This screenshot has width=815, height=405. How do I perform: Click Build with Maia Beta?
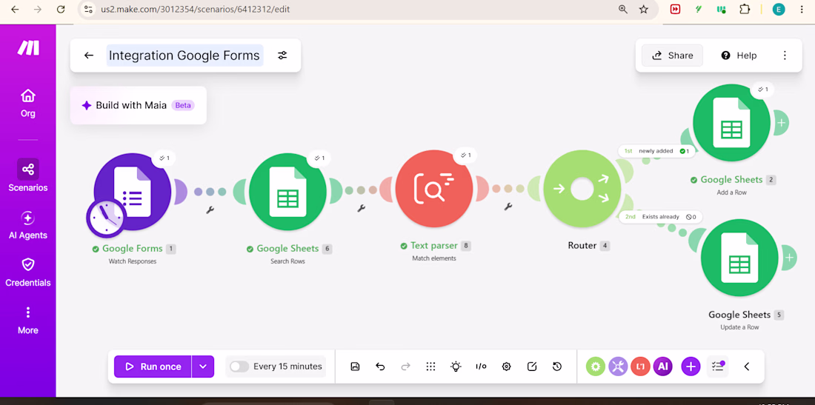point(139,105)
